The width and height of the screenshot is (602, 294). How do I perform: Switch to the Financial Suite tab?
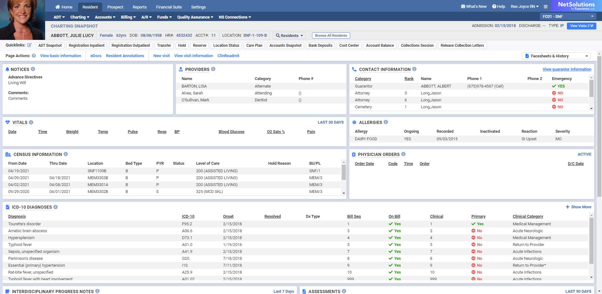click(x=169, y=7)
